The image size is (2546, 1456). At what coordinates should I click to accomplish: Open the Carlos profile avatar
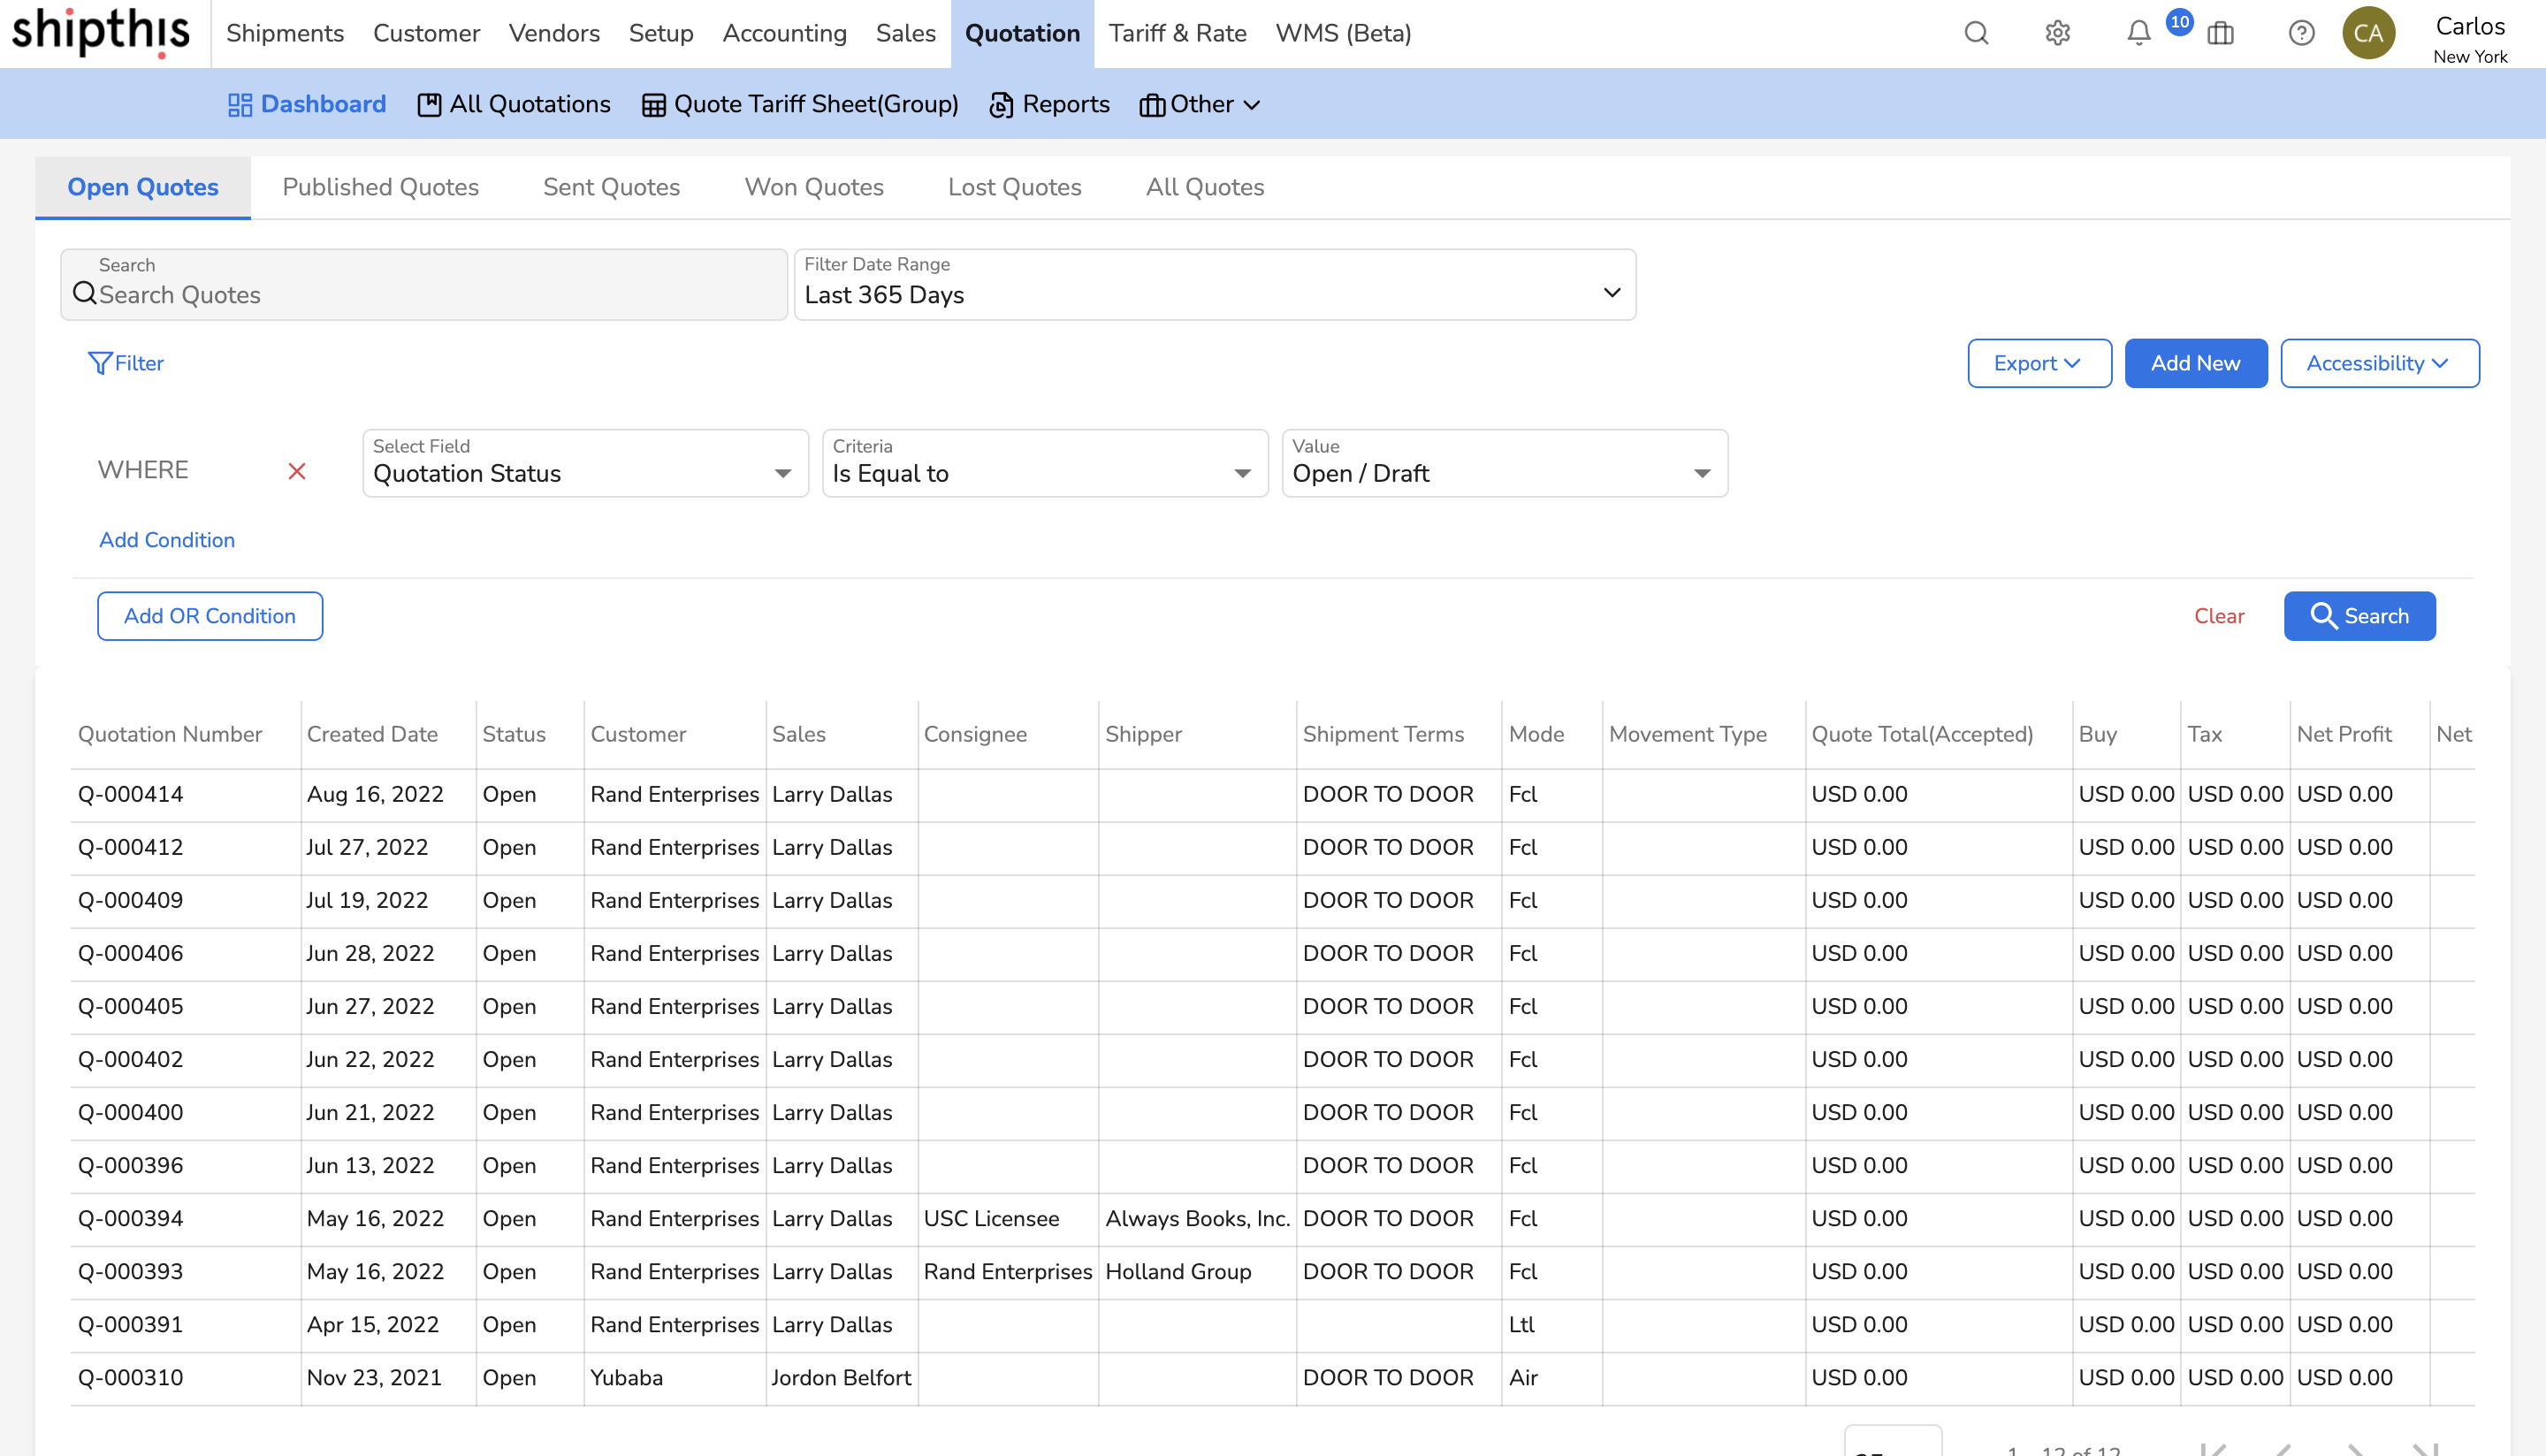pyautogui.click(x=2369, y=33)
